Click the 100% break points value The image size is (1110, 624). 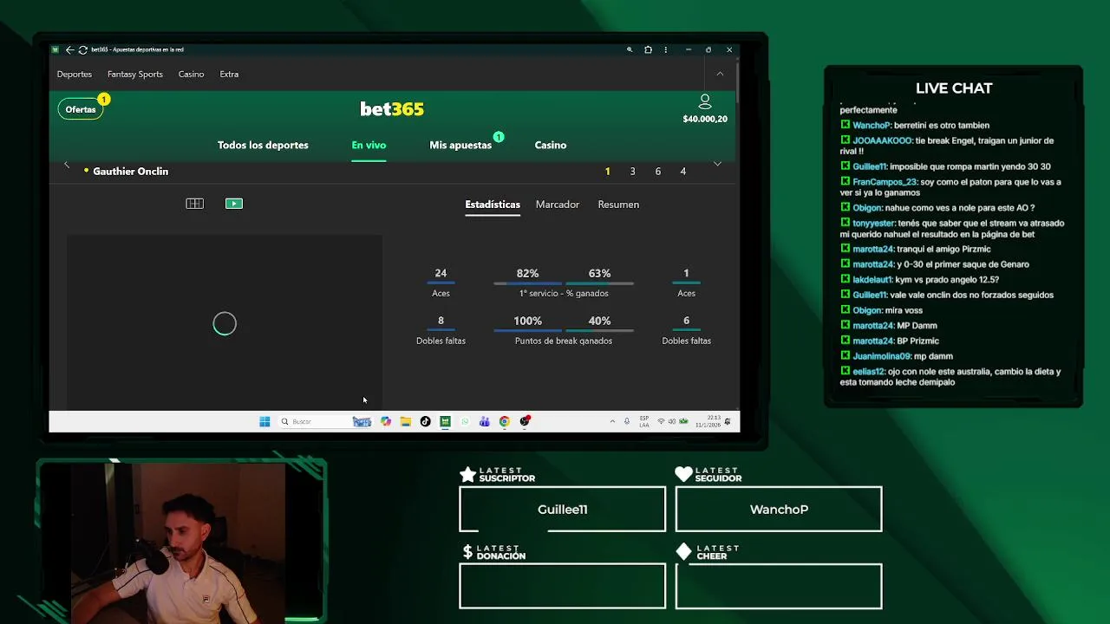pyautogui.click(x=527, y=321)
